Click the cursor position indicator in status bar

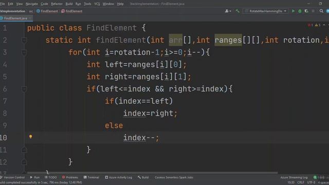point(291,182)
